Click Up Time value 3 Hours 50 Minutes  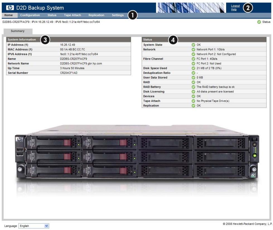72,68
